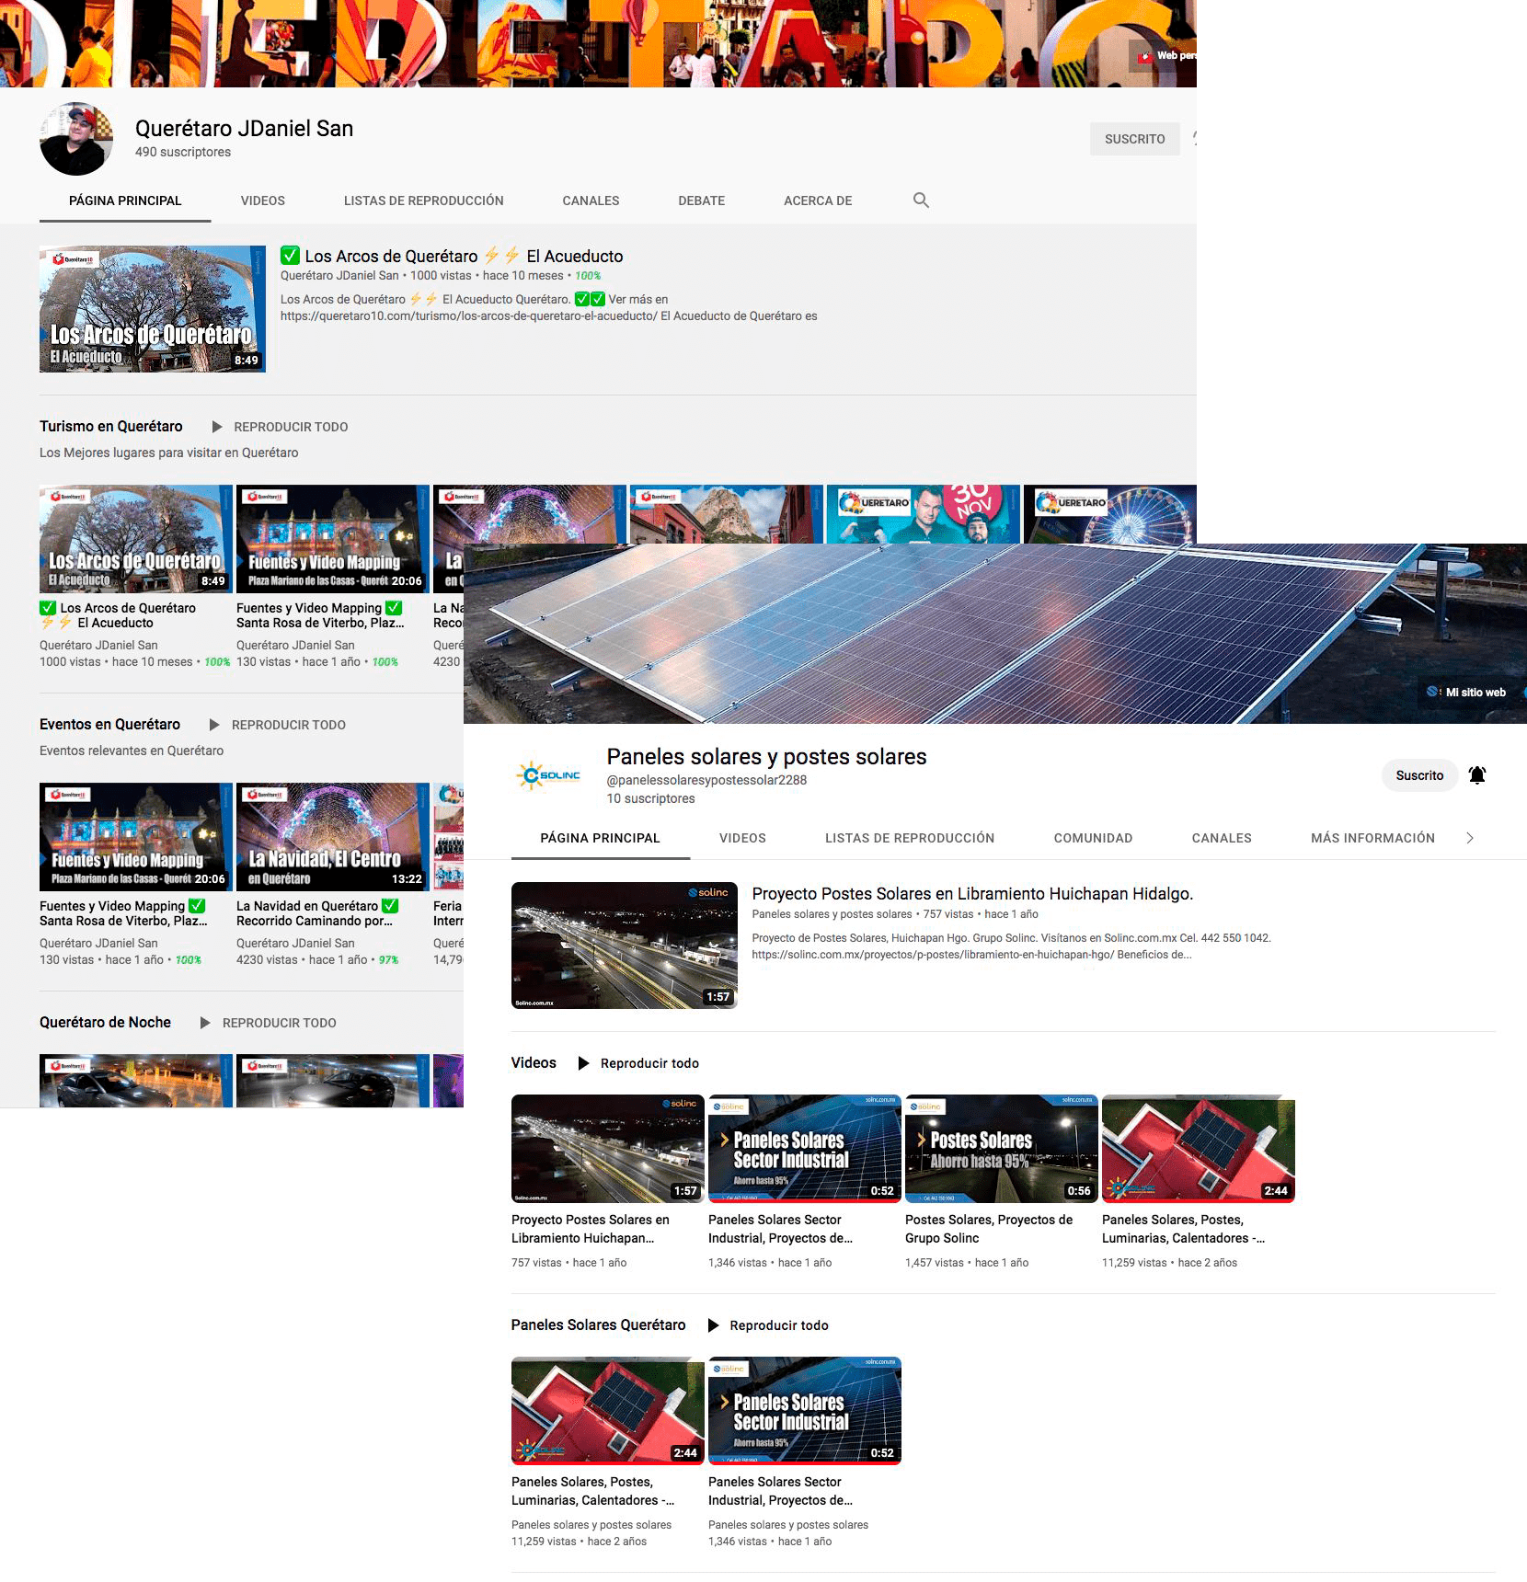Open title Proyecto Postes Solares en Libramiento Huichapan Hidalgo
Viewport: 1527px width, 1582px height.
[x=972, y=893]
